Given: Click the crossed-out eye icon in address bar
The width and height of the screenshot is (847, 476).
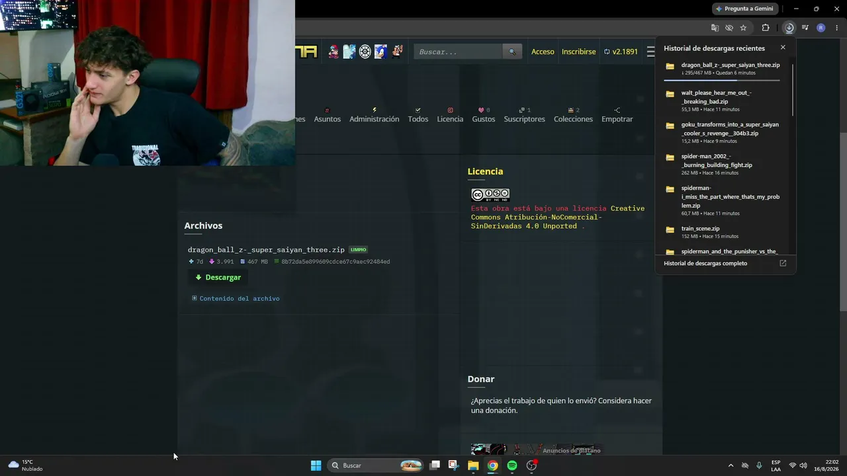Looking at the screenshot, I should (729, 28).
